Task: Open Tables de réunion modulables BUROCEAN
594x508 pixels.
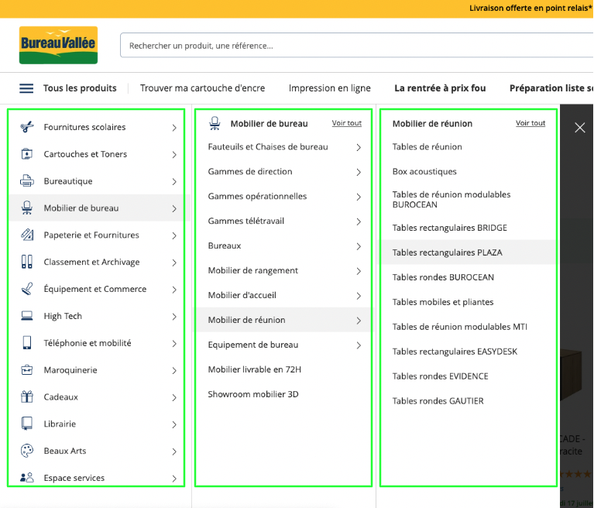Action: click(452, 199)
